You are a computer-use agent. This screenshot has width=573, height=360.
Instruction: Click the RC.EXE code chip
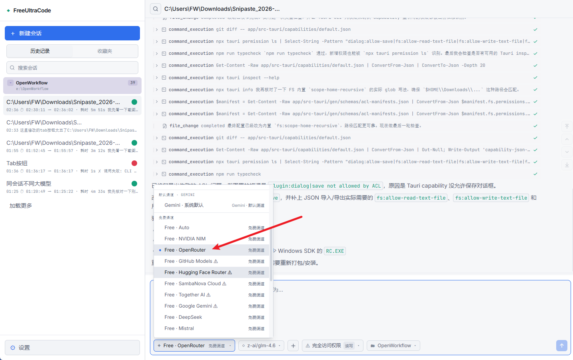pyautogui.click(x=335, y=251)
